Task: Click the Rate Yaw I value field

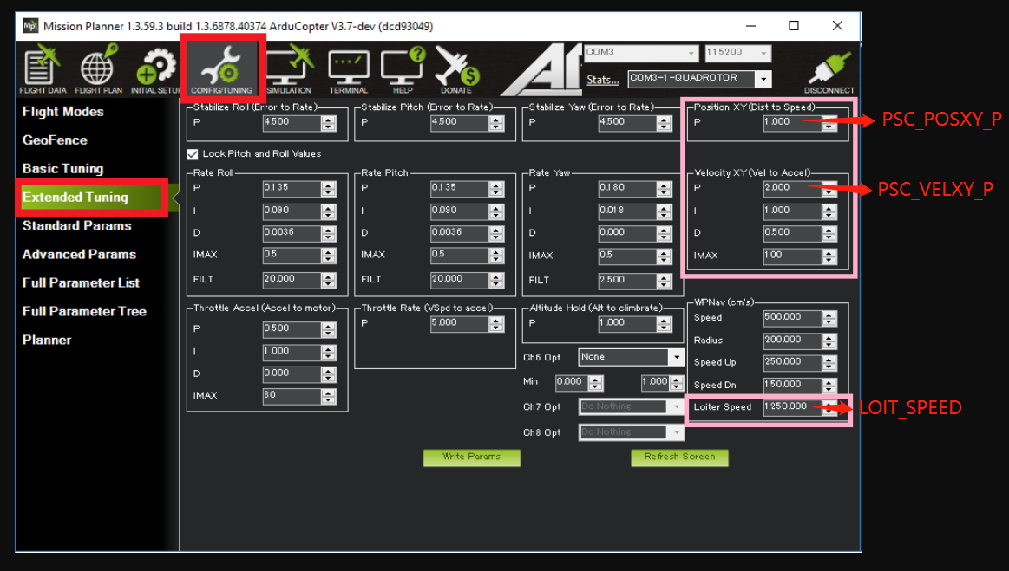Action: [627, 211]
